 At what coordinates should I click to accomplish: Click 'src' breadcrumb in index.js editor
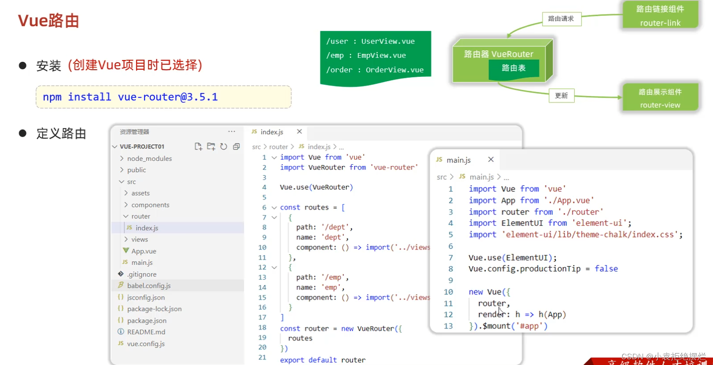click(x=256, y=147)
